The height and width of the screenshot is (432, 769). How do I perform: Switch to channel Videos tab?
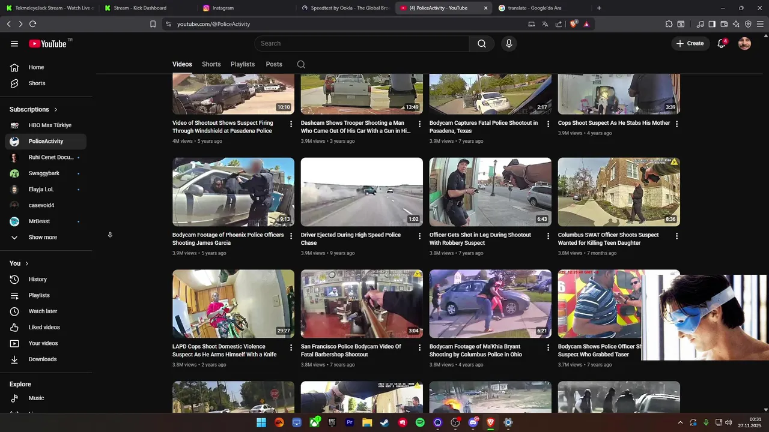click(x=182, y=64)
